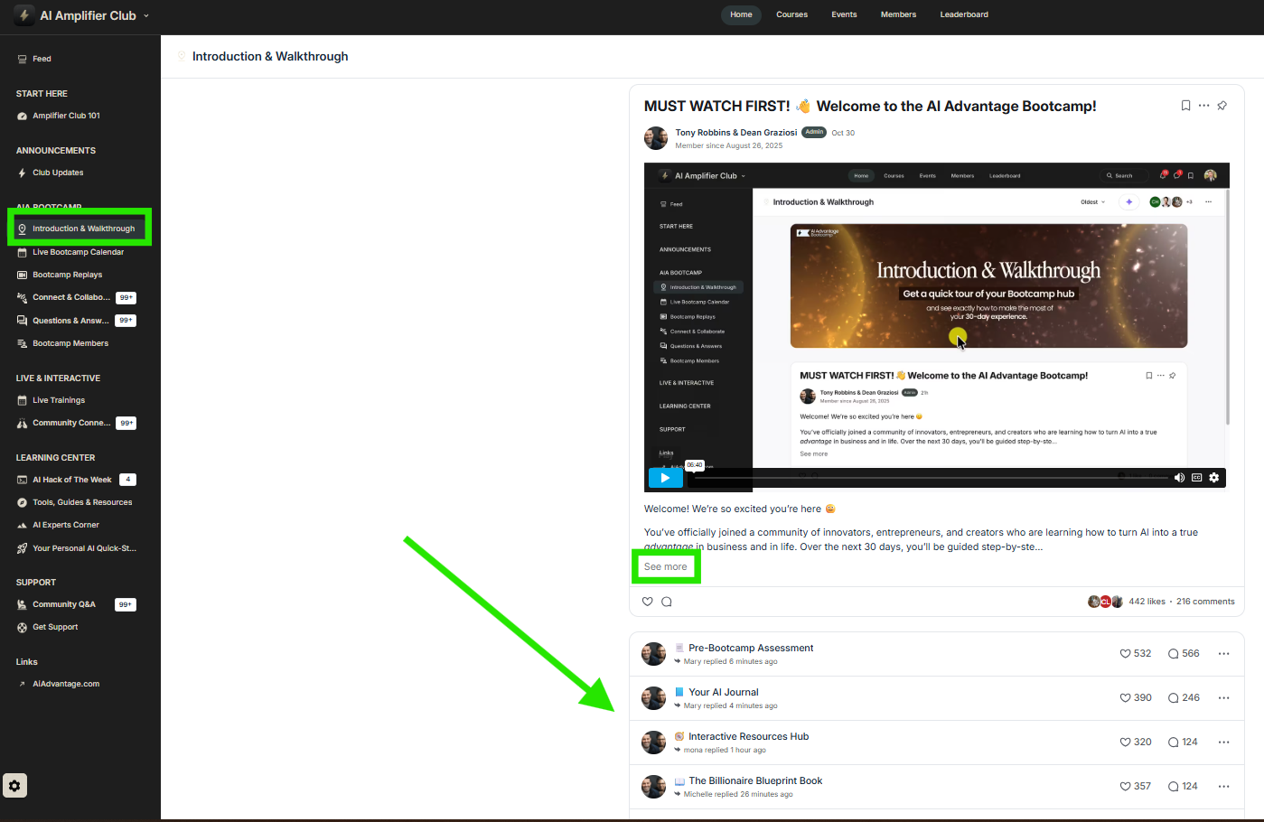The image size is (1264, 822).
Task: Go to the Home tab
Action: click(x=741, y=14)
